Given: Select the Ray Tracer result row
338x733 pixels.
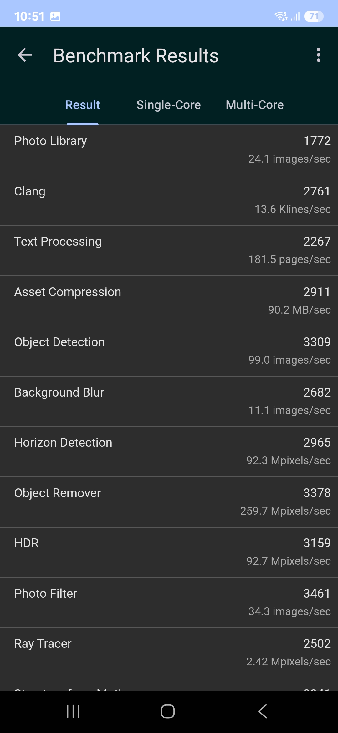Looking at the screenshot, I should click(x=169, y=652).
